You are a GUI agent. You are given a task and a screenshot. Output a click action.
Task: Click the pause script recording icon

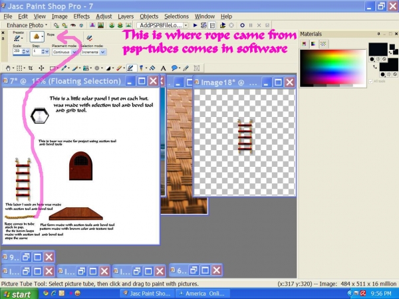coord(251,25)
